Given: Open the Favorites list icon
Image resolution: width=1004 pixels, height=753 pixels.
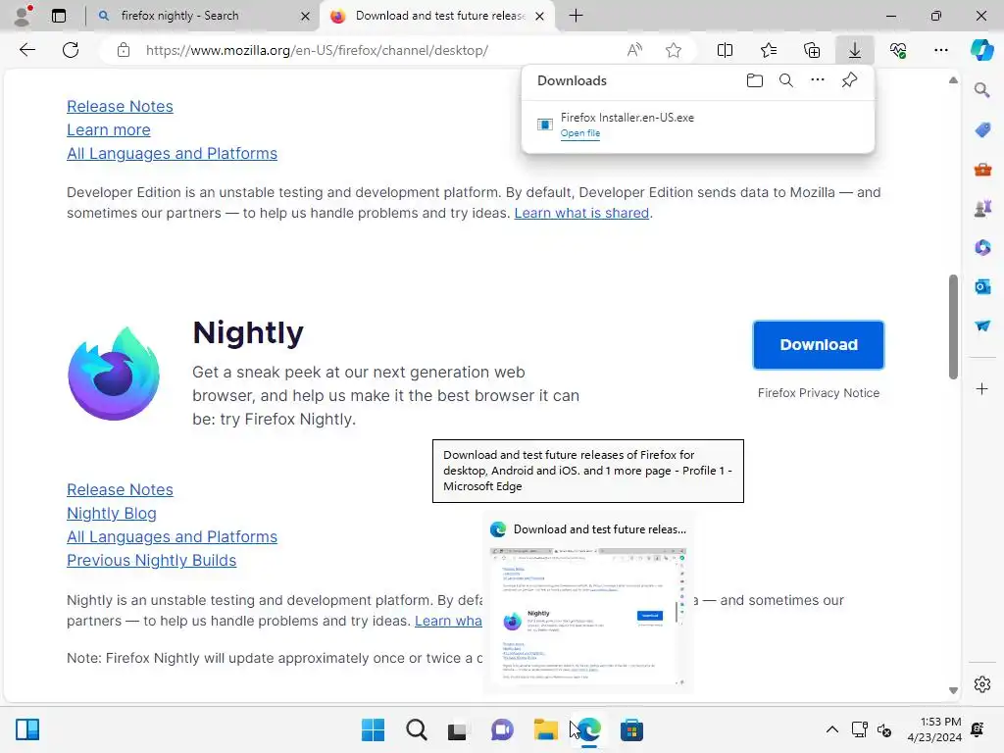Looking at the screenshot, I should point(769,50).
